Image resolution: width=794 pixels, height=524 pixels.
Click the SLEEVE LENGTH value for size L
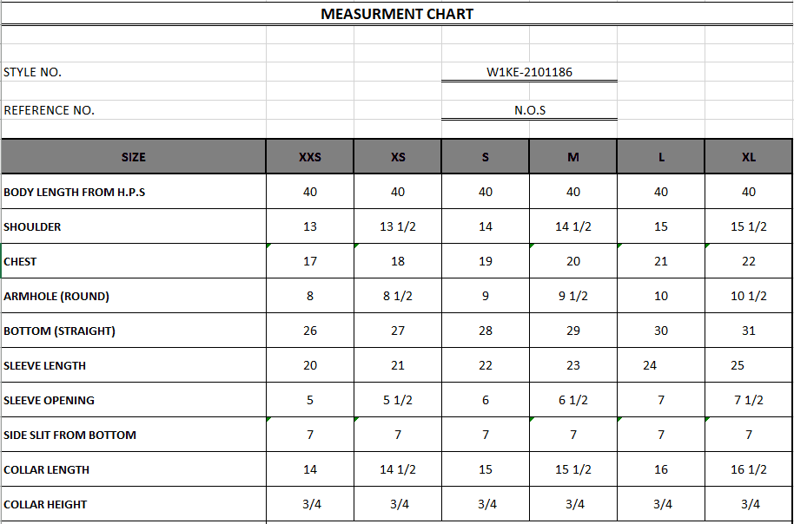tap(650, 365)
